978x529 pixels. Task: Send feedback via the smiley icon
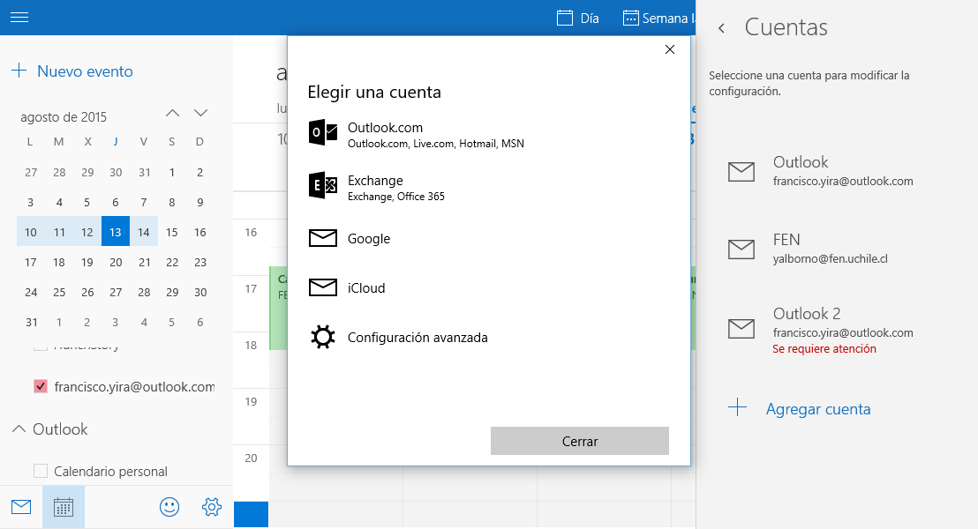(x=169, y=506)
